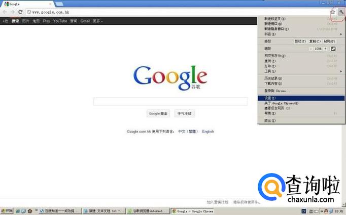Reload the page with the refresh icon
Screen dimensions: 346x215
[x=20, y=12]
